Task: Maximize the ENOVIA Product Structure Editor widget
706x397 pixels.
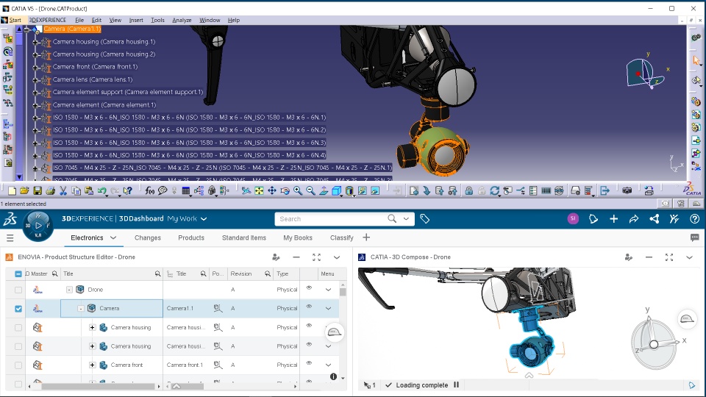Action: pyautogui.click(x=316, y=257)
